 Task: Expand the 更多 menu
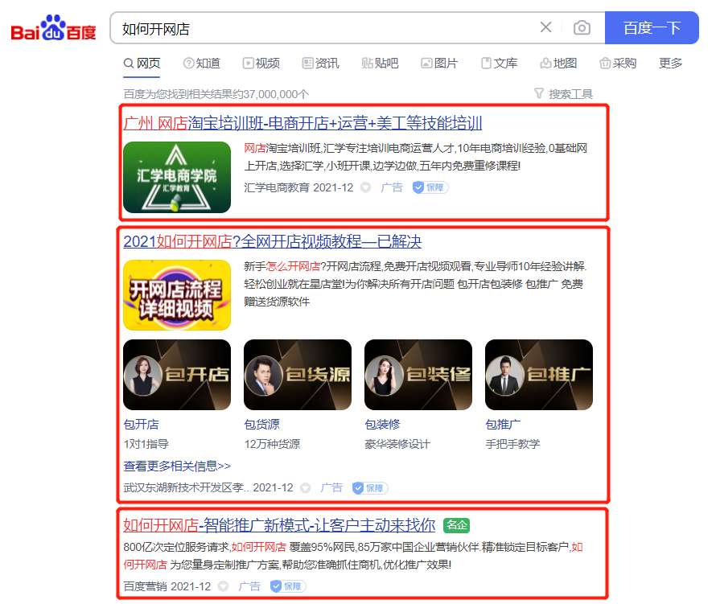click(x=670, y=64)
